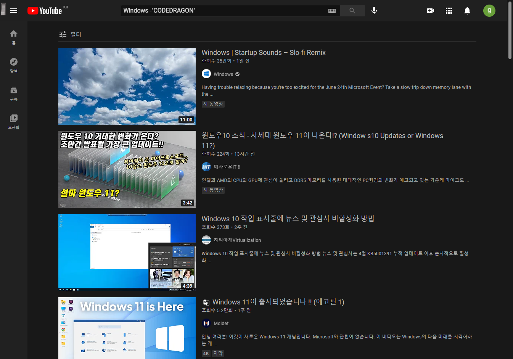The width and height of the screenshot is (513, 359).
Task: Click the verified checkmark beside Windows channel
Action: 238,74
